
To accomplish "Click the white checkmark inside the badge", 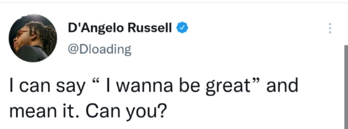I will click(182, 28).
